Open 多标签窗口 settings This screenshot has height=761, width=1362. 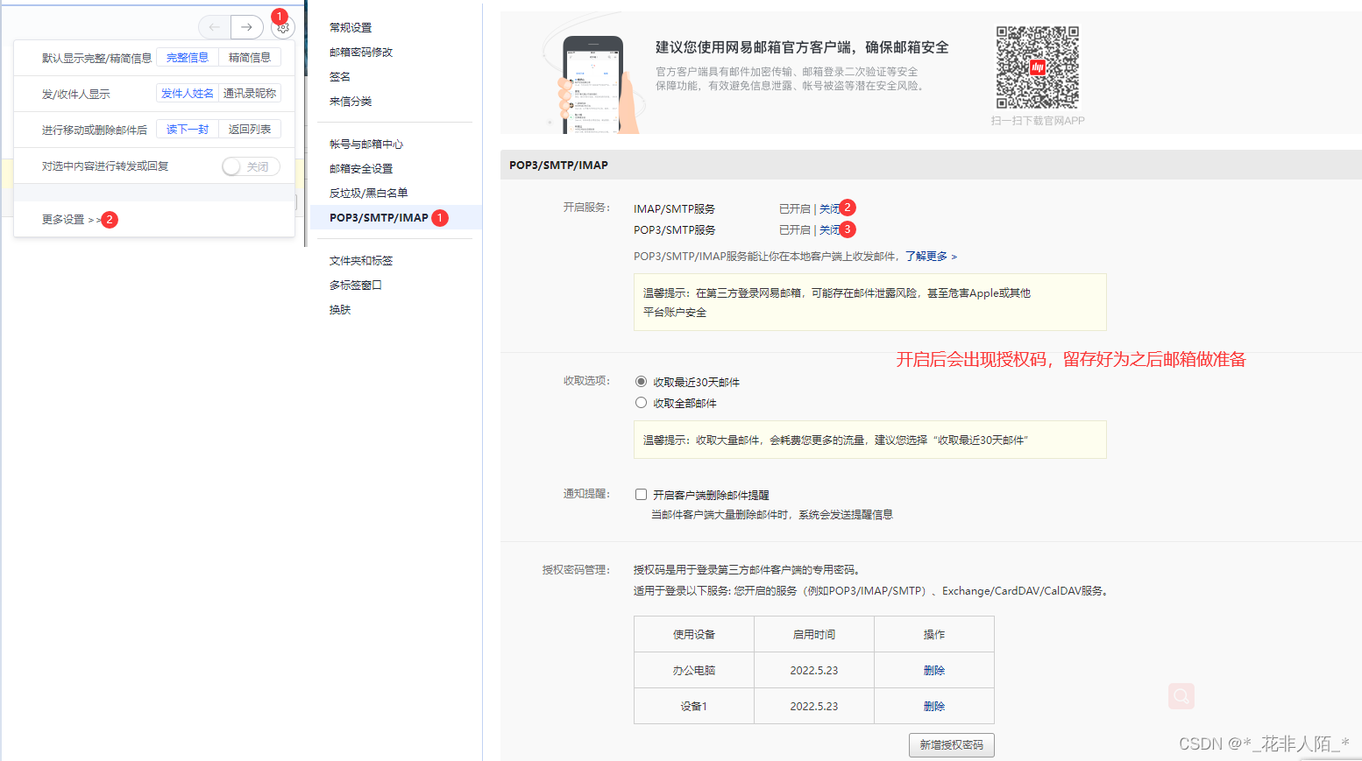(x=356, y=285)
